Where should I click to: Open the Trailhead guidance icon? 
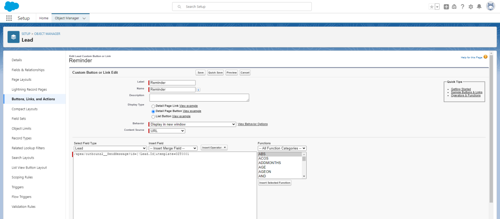[454, 7]
